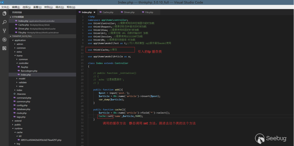The width and height of the screenshot is (294, 146).
Task: Open the 文件(F) menu
Action: tap(5, 7)
